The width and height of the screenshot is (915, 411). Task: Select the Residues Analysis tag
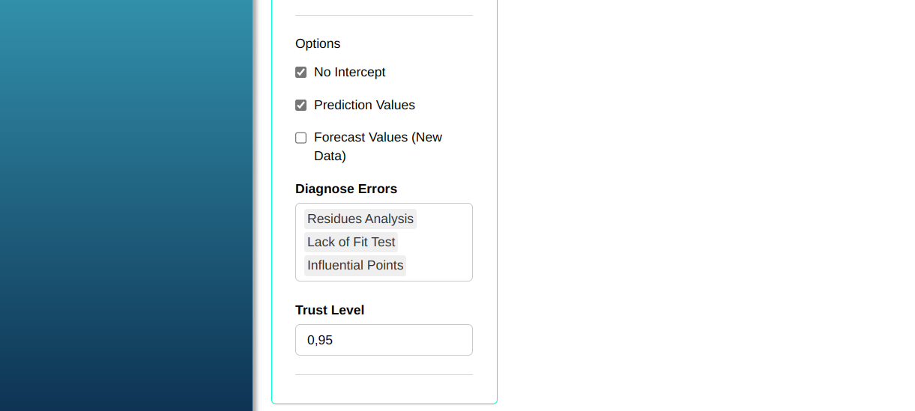point(360,219)
